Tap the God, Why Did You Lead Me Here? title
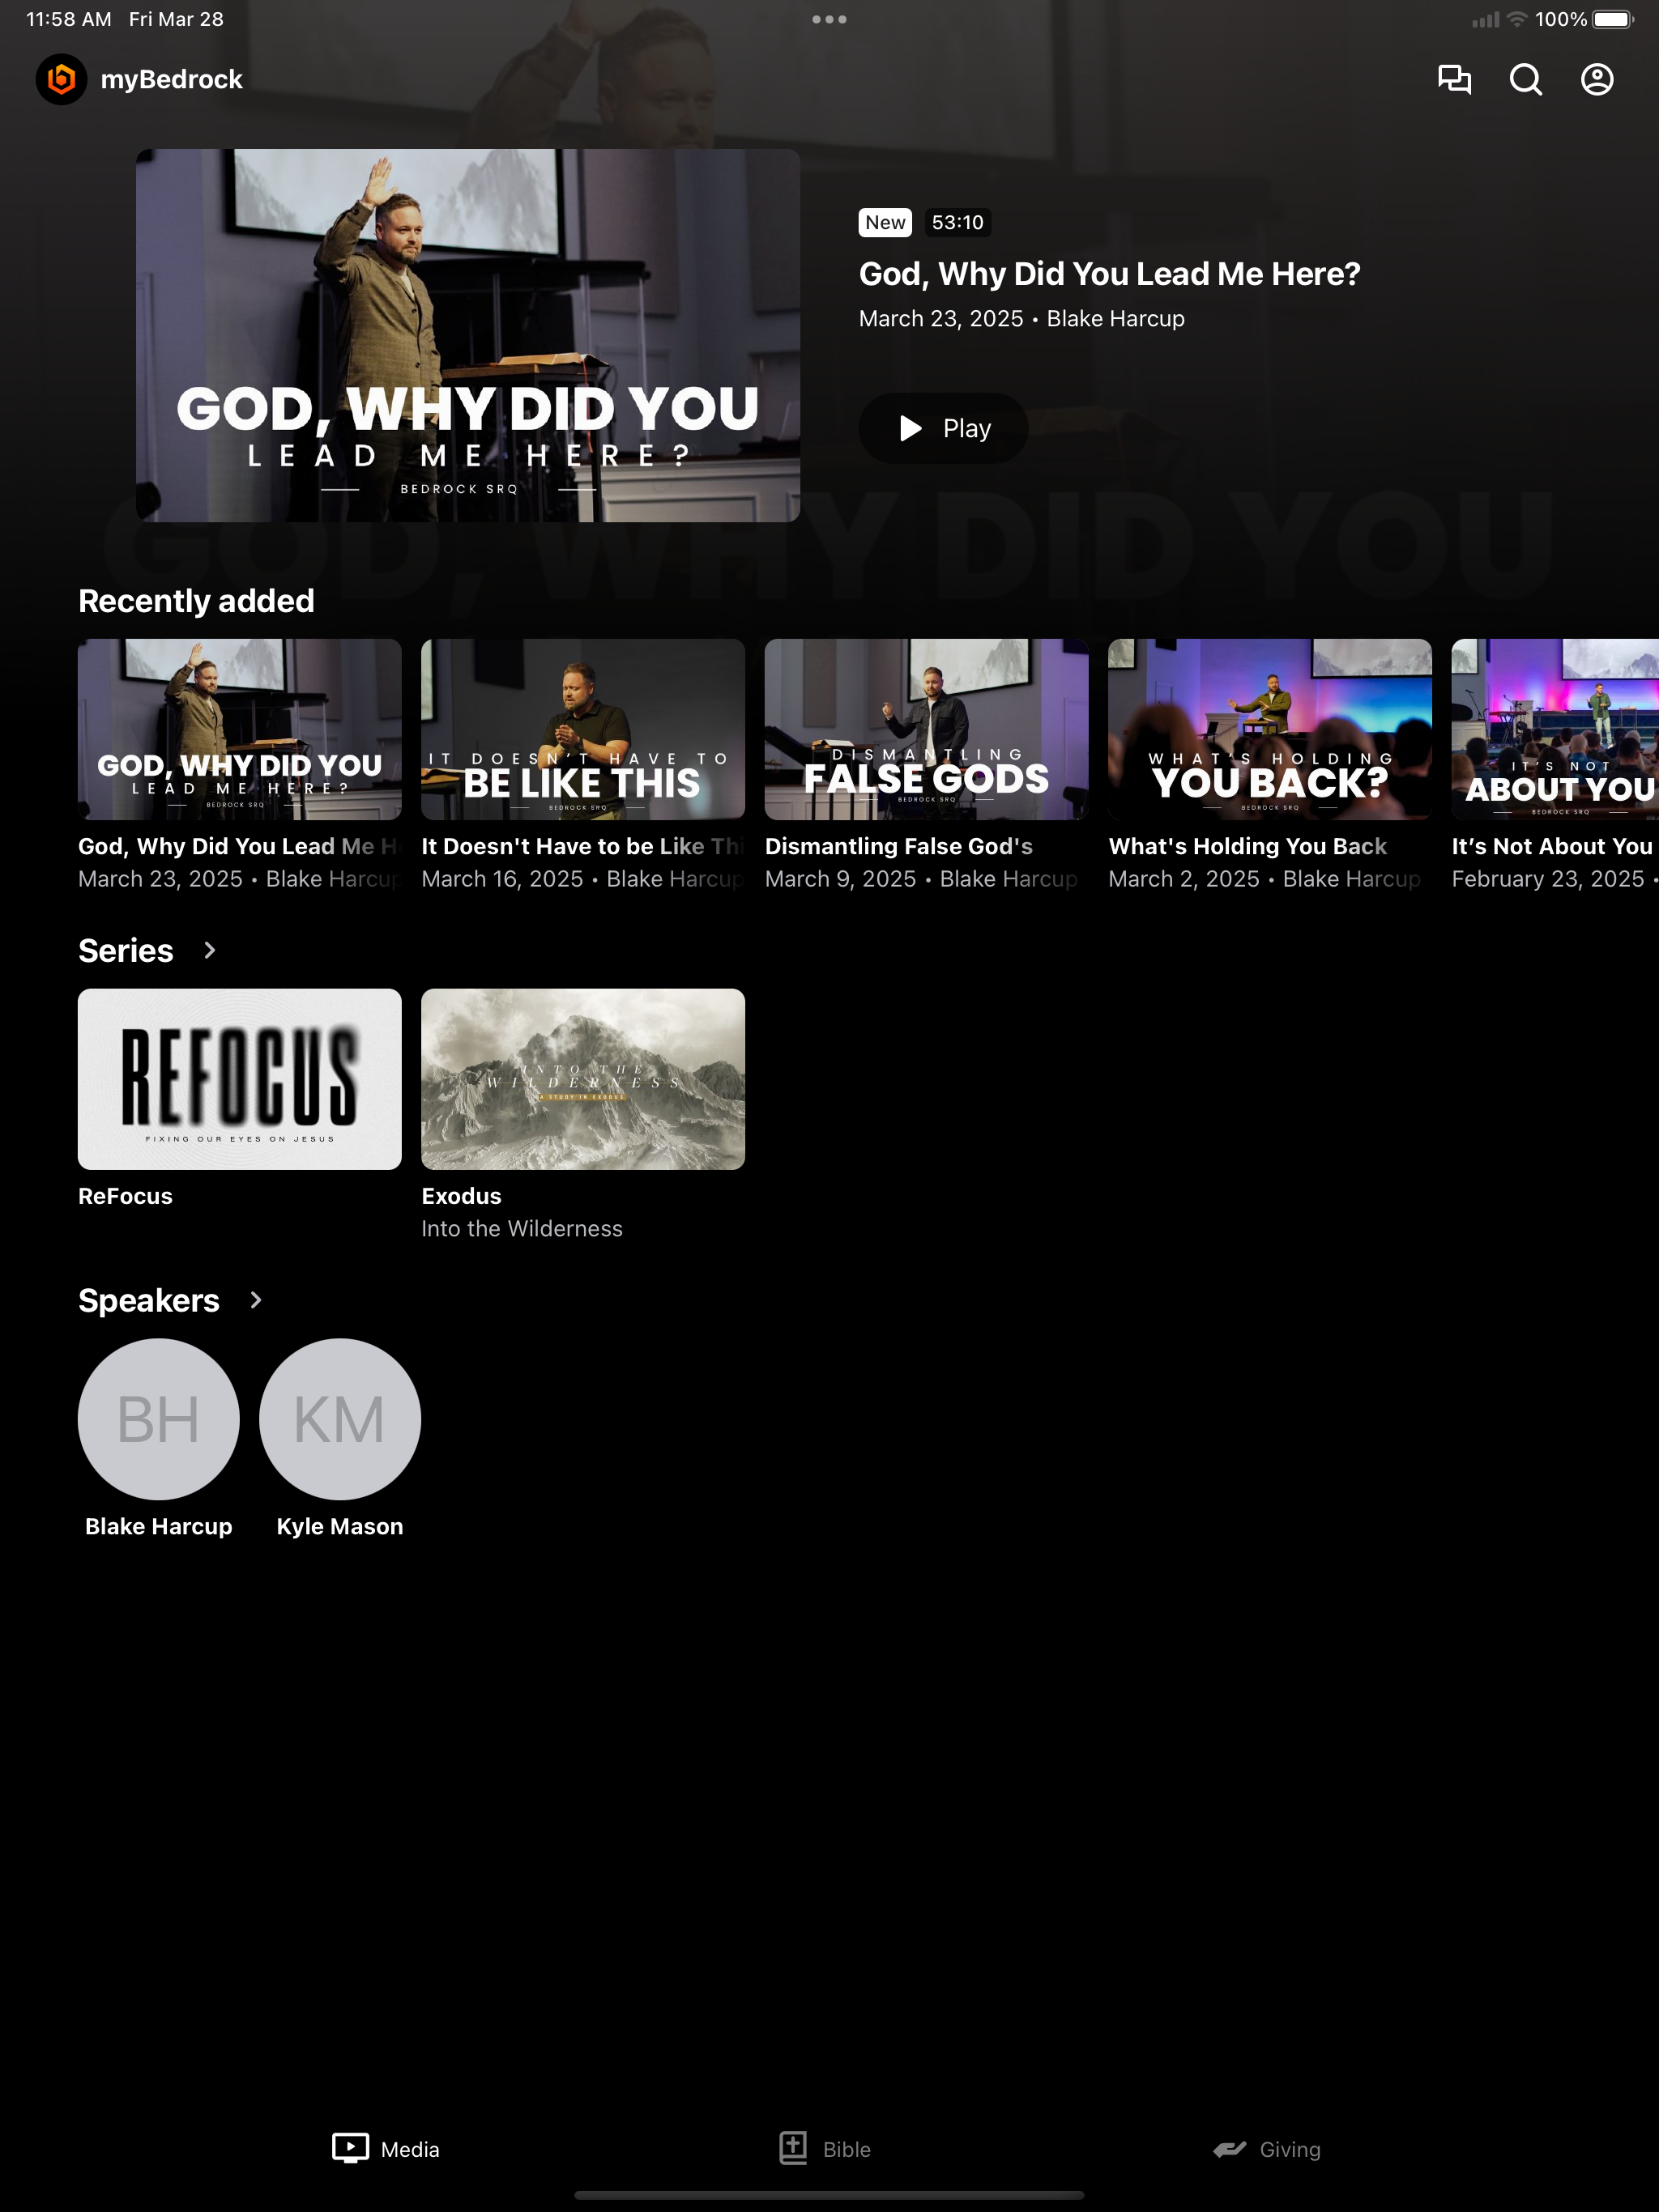The image size is (1659, 2212). (1109, 274)
